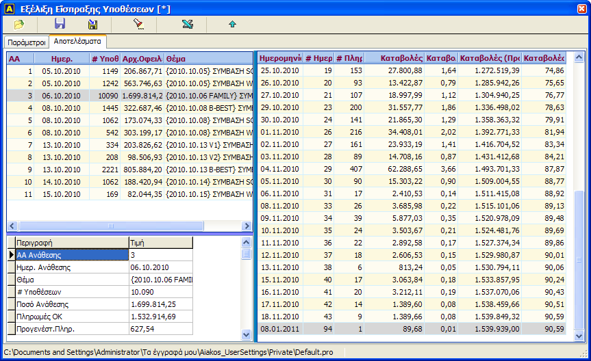Click the Θέμα column header

[208, 58]
